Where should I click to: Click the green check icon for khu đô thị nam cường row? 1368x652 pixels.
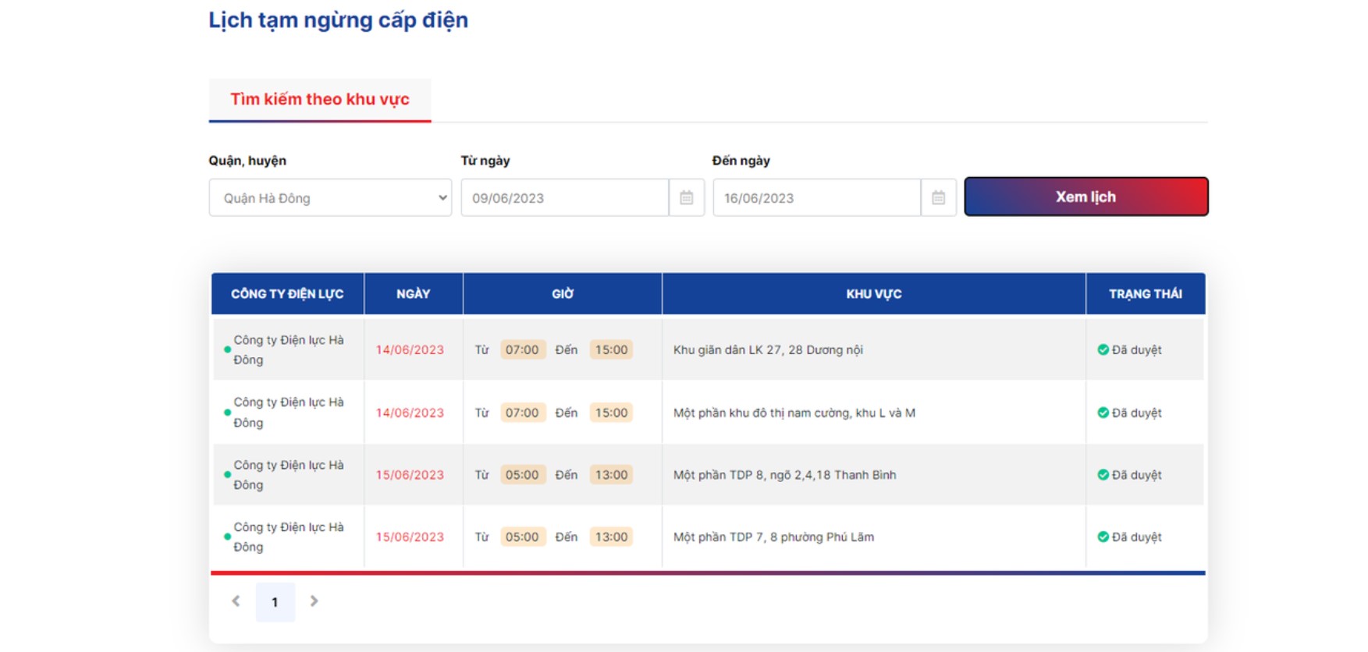(1103, 413)
